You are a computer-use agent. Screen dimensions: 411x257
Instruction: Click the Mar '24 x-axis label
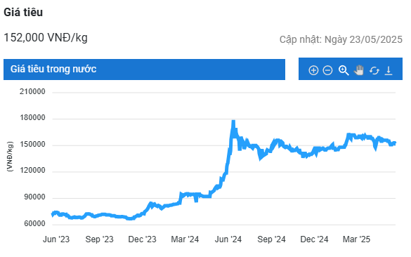tap(185, 239)
